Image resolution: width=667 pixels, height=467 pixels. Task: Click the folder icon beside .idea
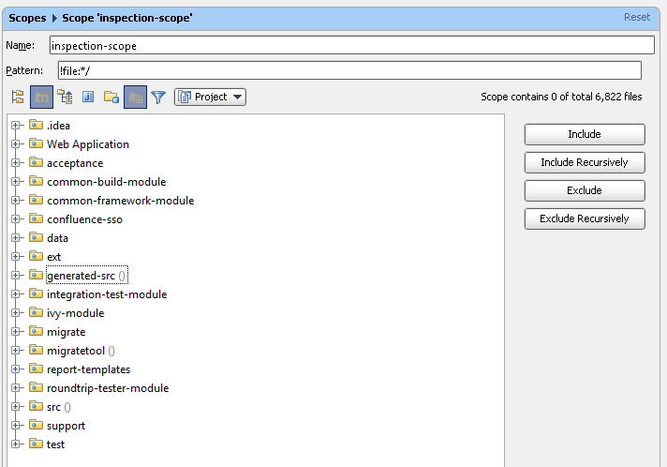pyautogui.click(x=36, y=125)
